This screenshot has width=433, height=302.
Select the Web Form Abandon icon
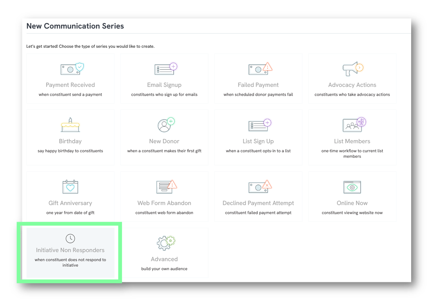[166, 186]
